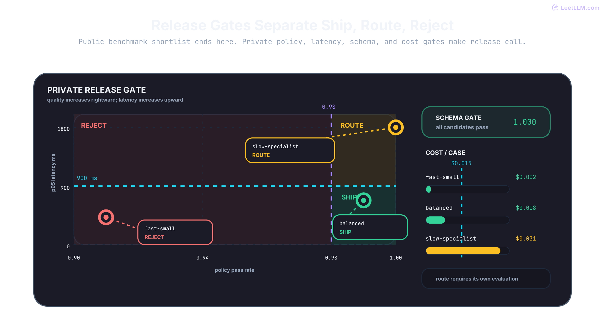Click the purple '0.98' threshold label above chart
The height and width of the screenshot is (319, 605).
pyautogui.click(x=329, y=107)
